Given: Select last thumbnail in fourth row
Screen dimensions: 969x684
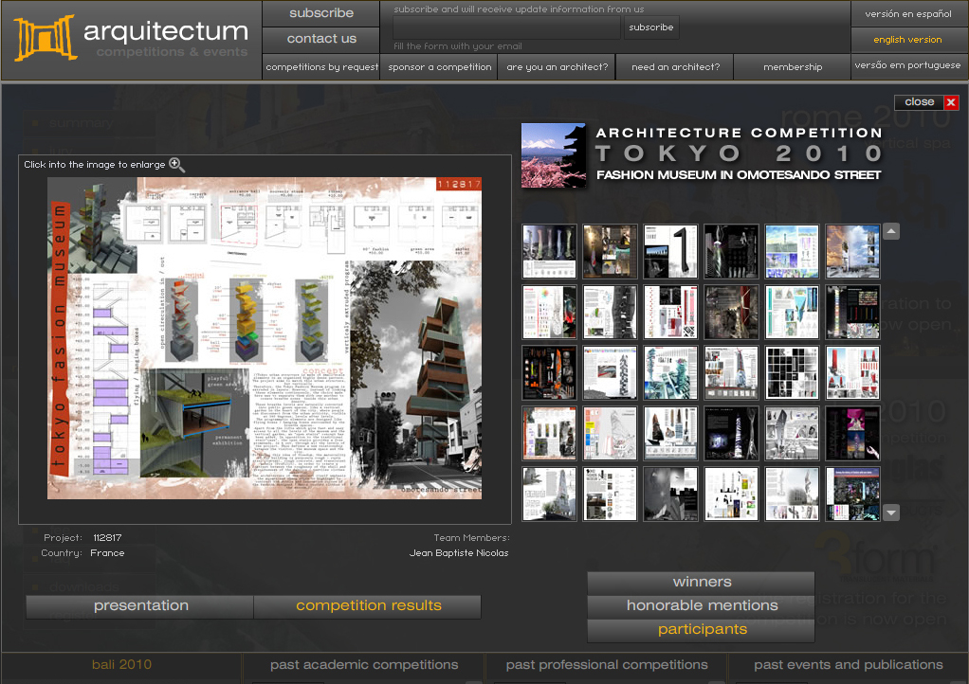Looking at the screenshot, I should [852, 433].
